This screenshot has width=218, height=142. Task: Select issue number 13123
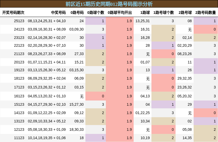click(x=19, y=121)
